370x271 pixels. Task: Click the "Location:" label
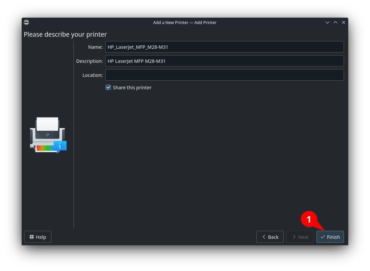[x=92, y=75]
